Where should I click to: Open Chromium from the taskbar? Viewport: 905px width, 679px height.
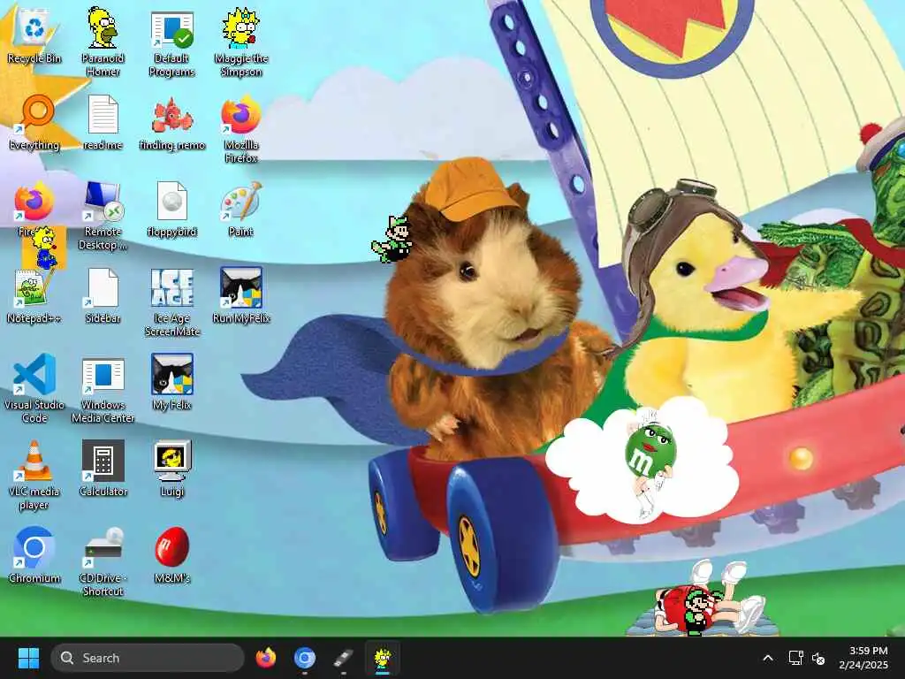(305, 658)
